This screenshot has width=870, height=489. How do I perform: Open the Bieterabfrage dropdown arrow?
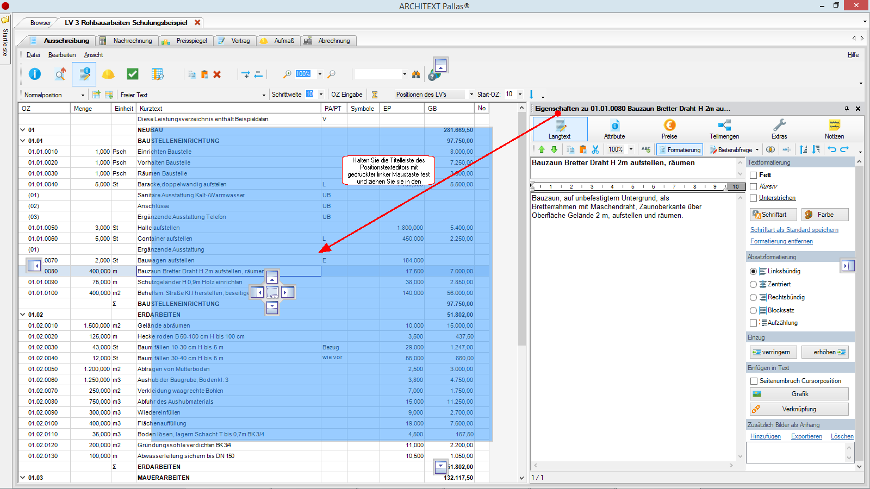pyautogui.click(x=757, y=150)
